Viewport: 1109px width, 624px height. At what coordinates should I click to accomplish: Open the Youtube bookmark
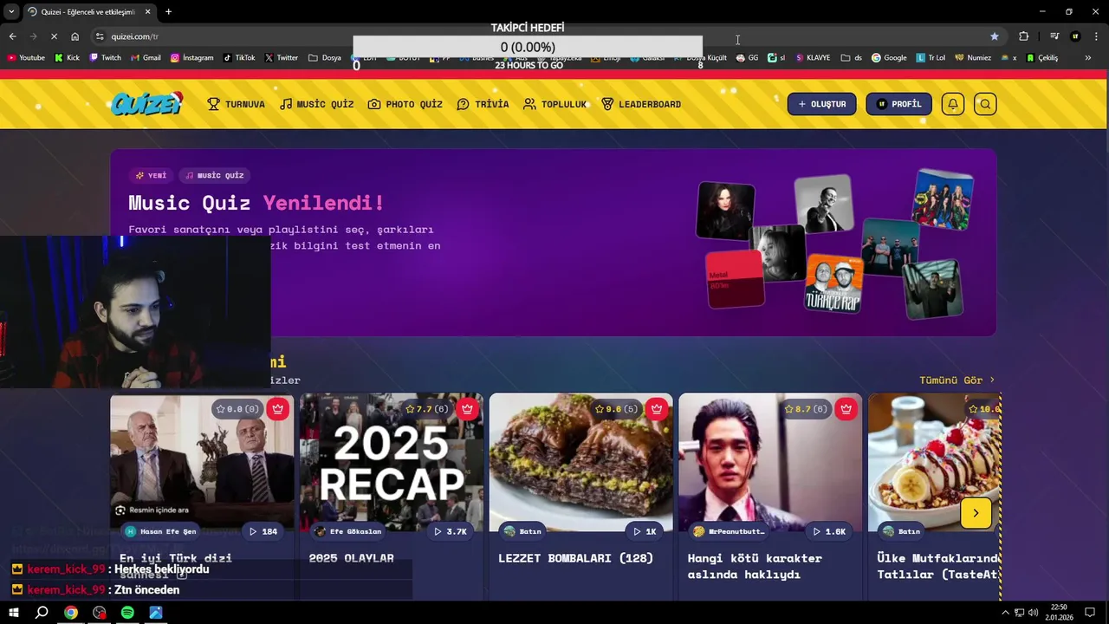(x=26, y=58)
